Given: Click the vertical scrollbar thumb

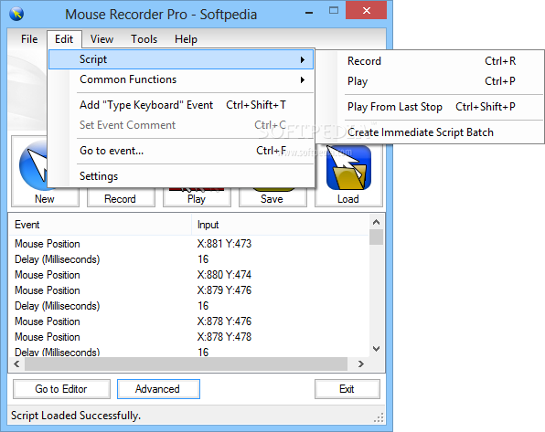Looking at the screenshot, I should 376,237.
